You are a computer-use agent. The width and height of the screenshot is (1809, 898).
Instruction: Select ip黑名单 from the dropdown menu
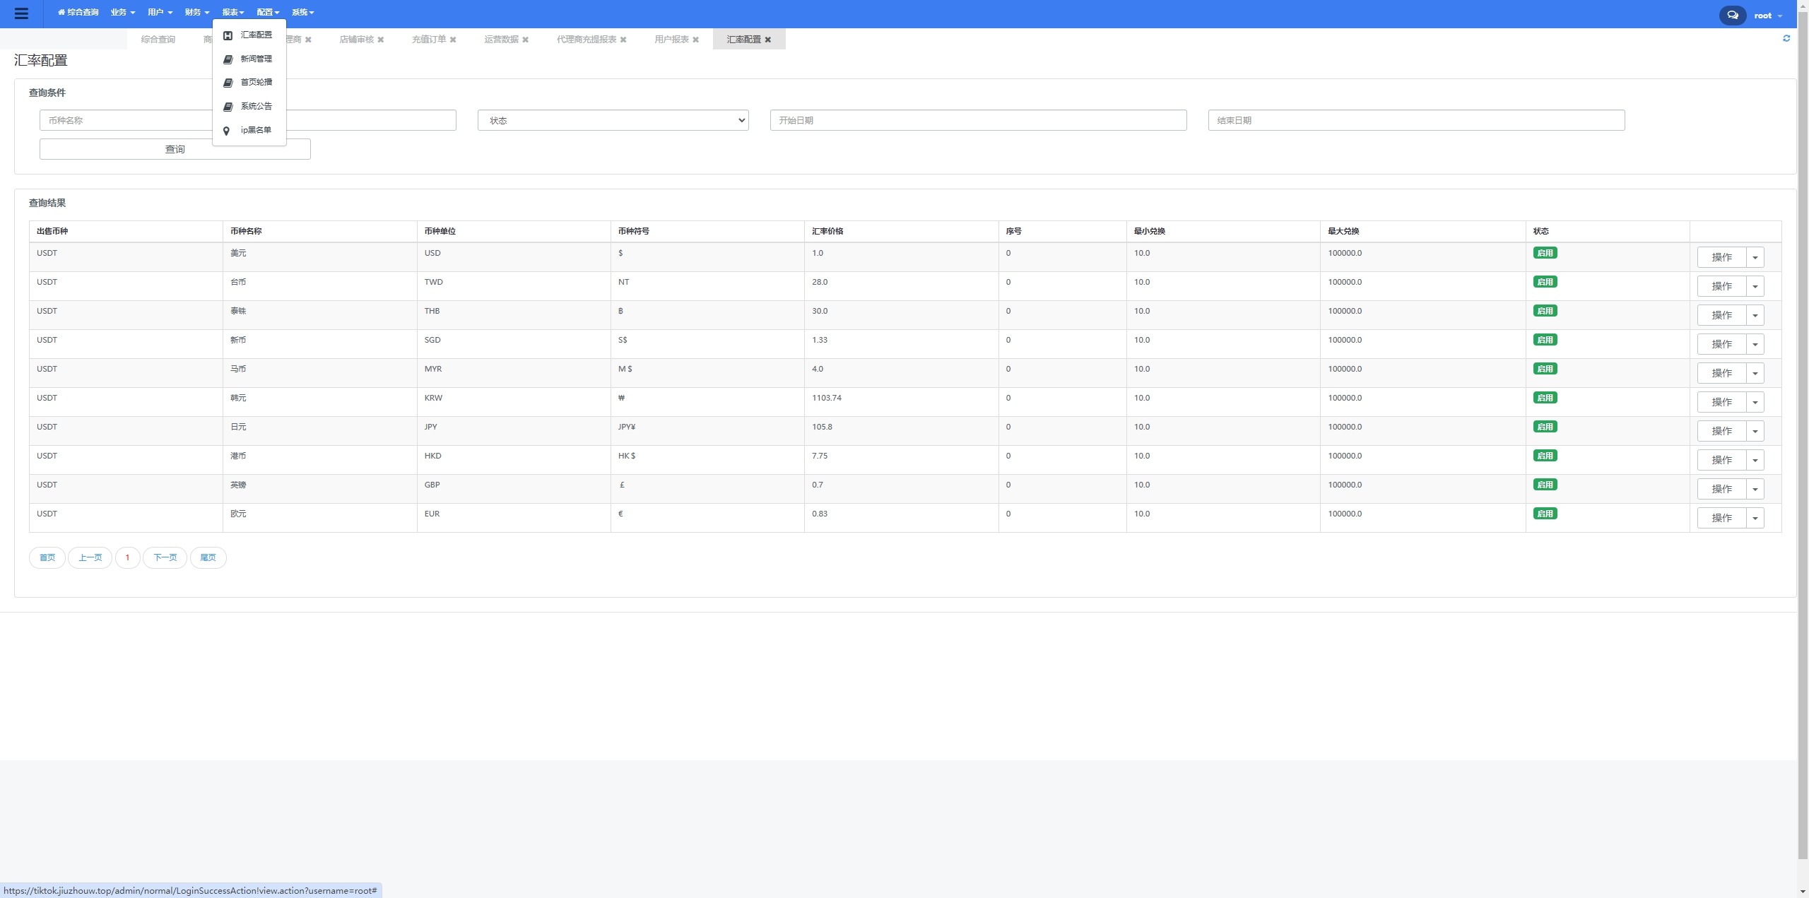point(255,130)
